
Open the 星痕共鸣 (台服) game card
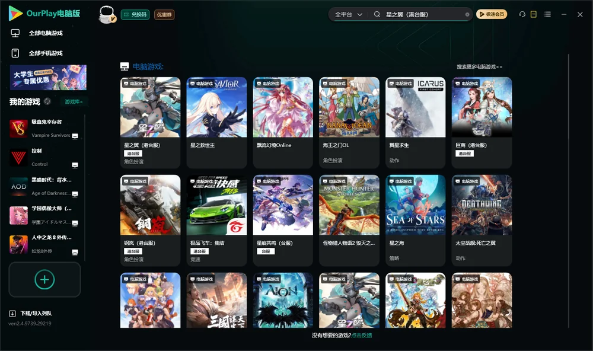click(x=283, y=220)
